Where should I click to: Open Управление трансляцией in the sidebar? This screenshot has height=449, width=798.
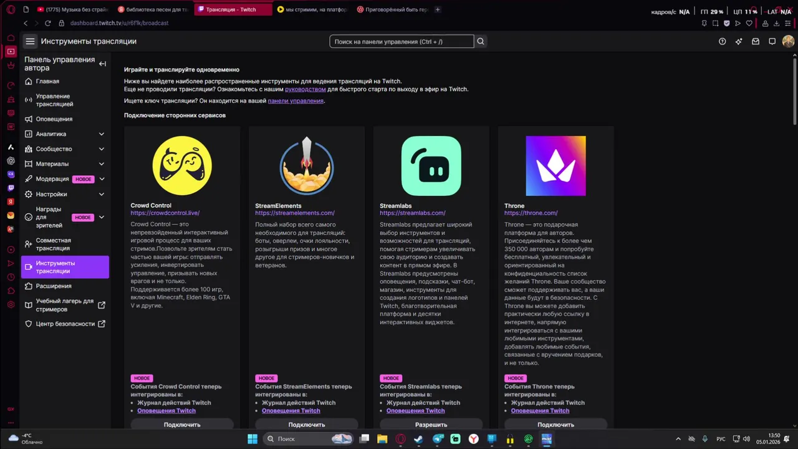click(x=65, y=100)
